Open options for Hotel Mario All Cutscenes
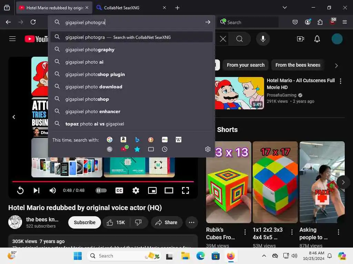The width and height of the screenshot is (353, 264). coord(340,81)
